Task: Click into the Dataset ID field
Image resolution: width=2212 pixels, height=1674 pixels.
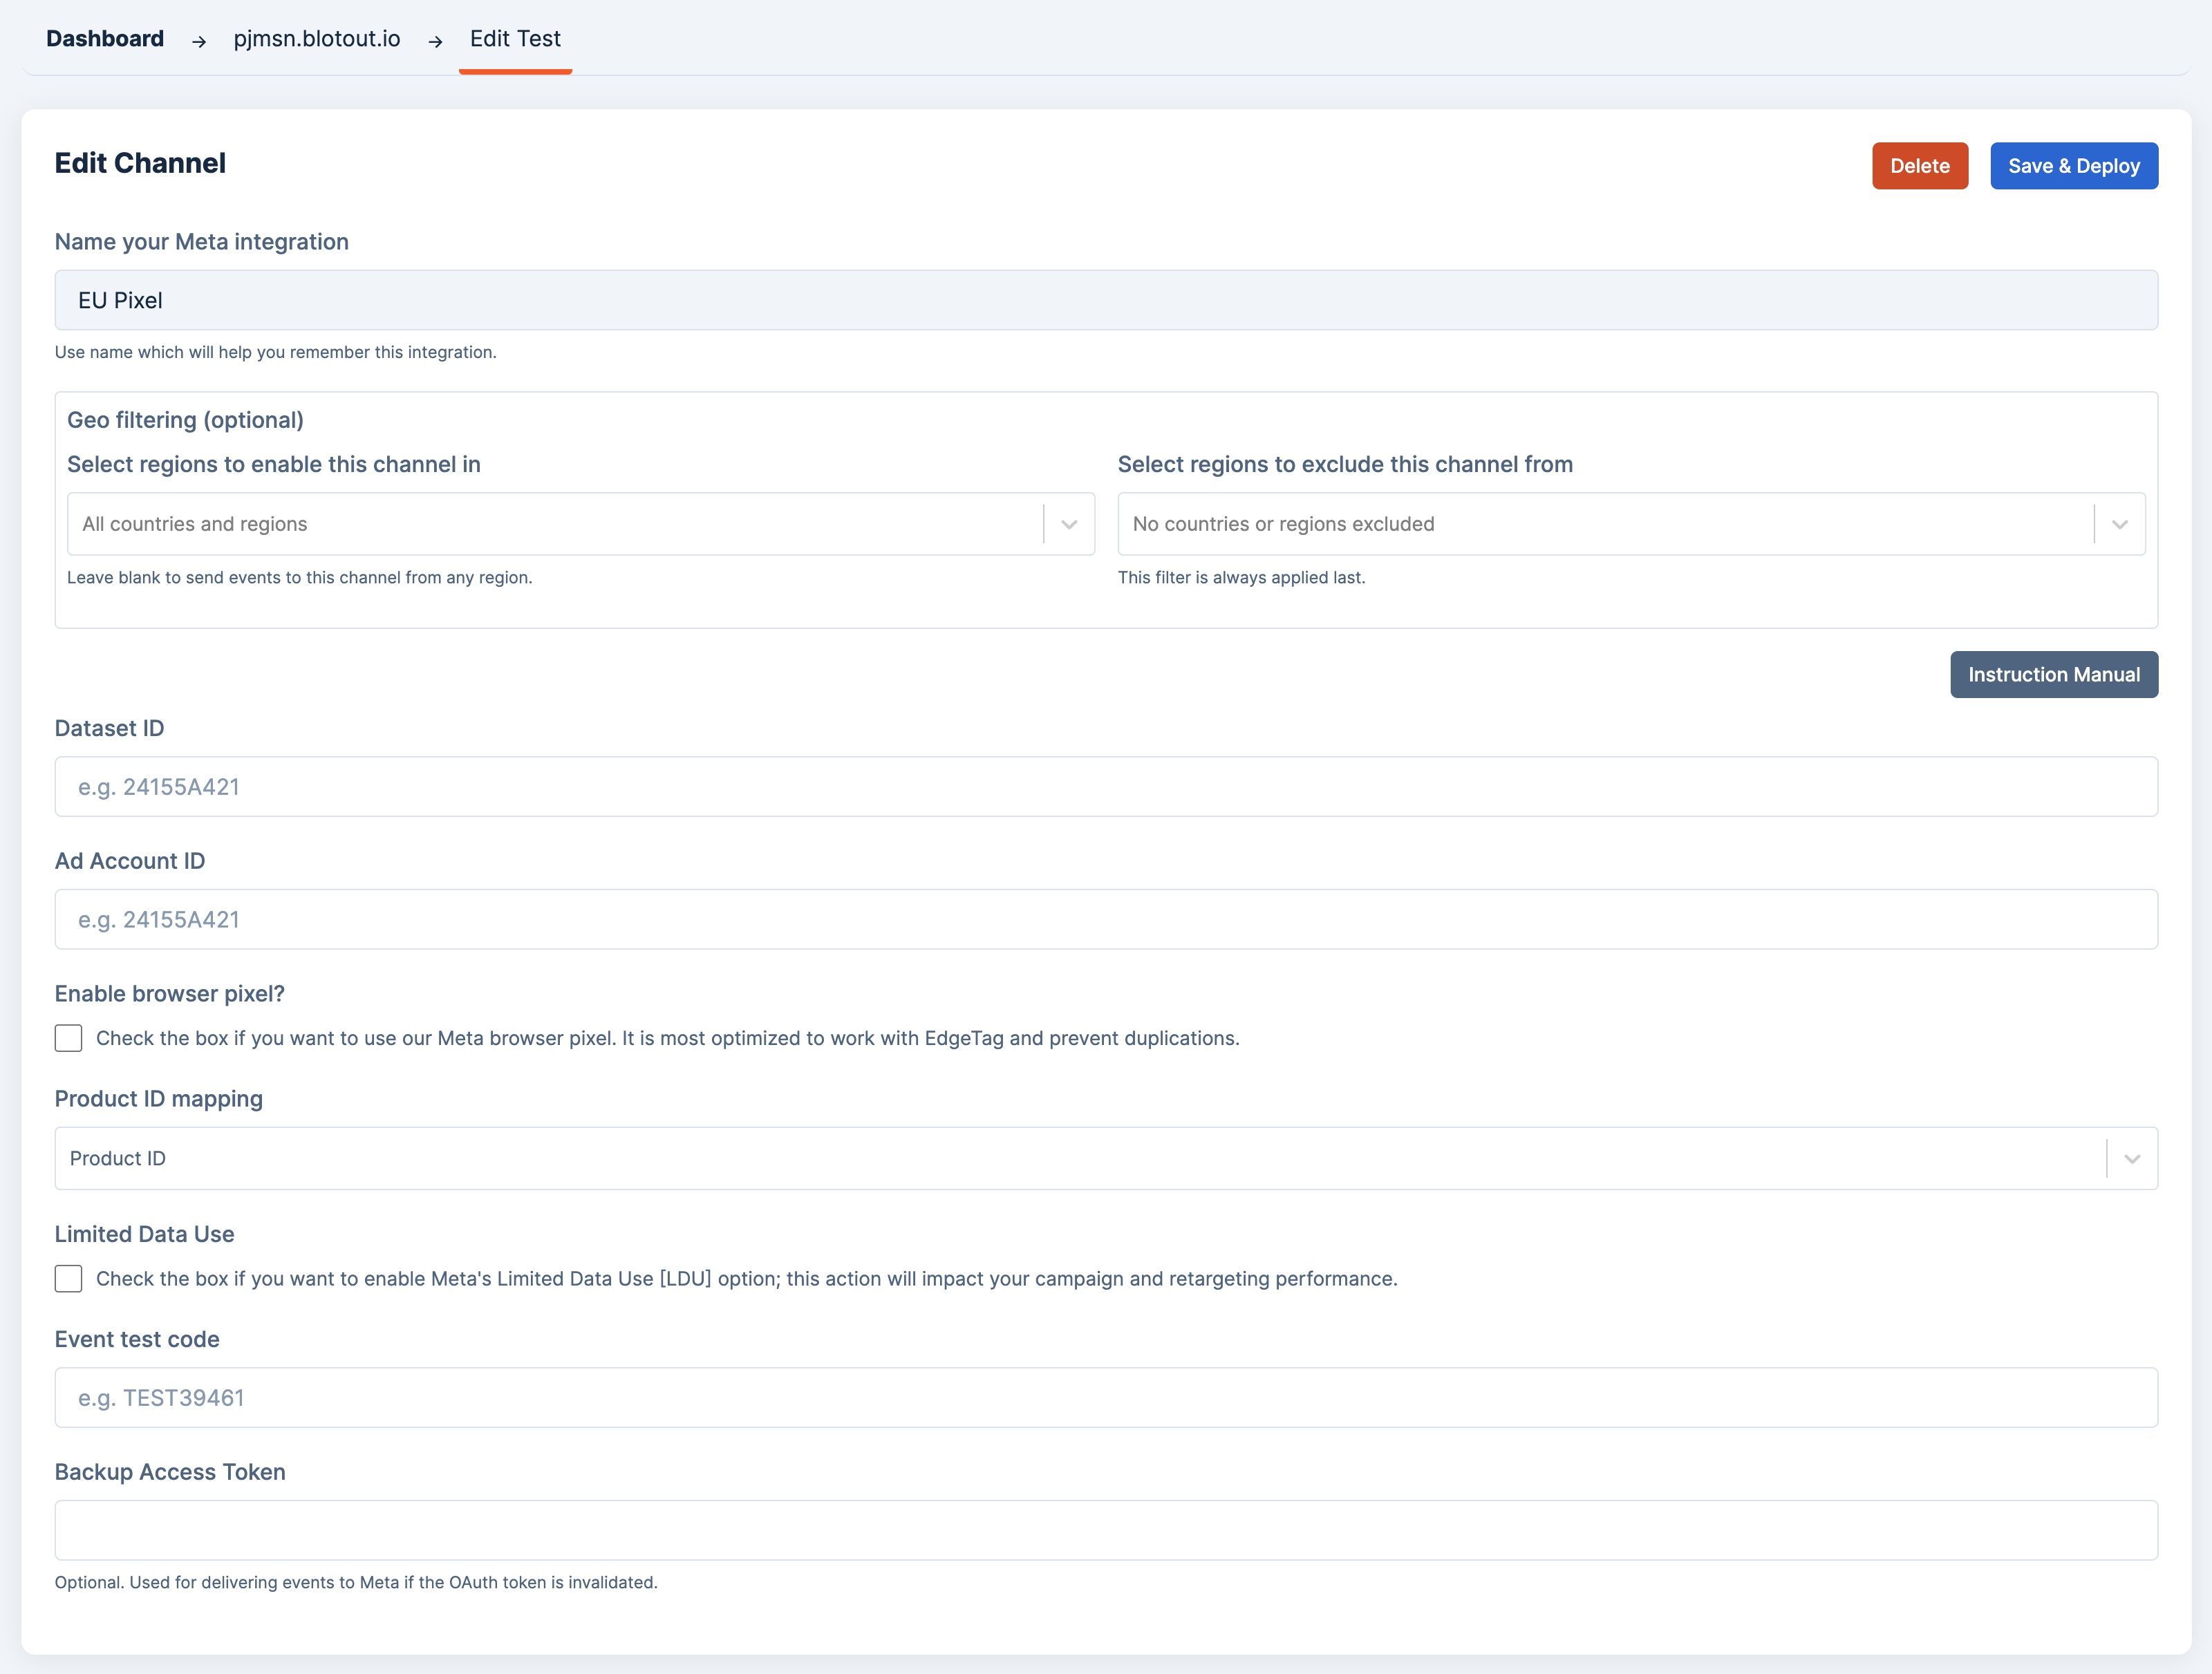Action: tap(1105, 787)
